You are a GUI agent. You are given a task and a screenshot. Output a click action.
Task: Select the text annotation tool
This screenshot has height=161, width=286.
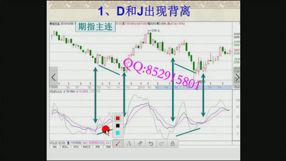click(x=129, y=144)
